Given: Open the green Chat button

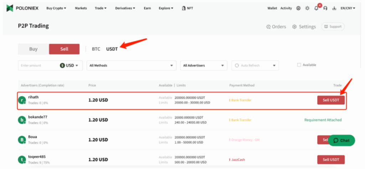Looking at the screenshot, I should pos(341,140).
